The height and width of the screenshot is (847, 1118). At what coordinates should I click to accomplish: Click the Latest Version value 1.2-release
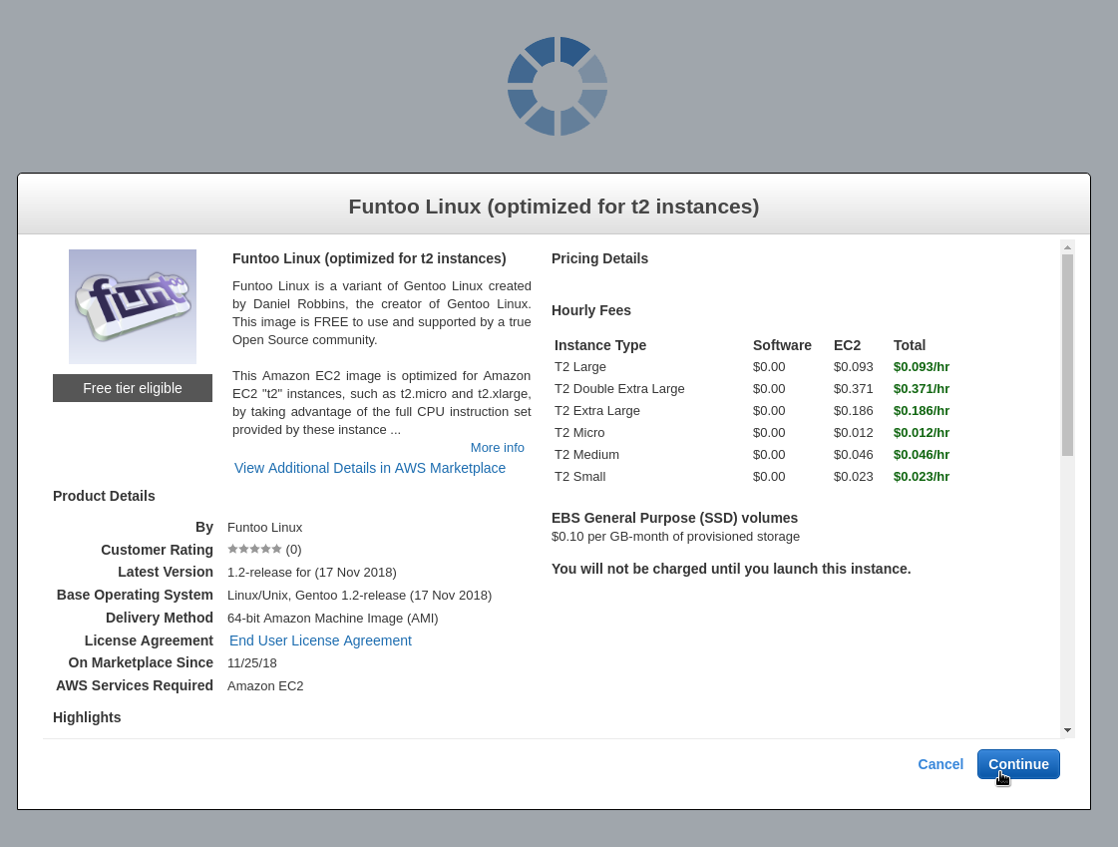tap(311, 573)
